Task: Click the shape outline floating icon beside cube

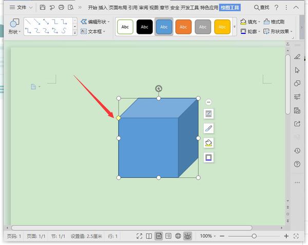Action: pos(208,157)
